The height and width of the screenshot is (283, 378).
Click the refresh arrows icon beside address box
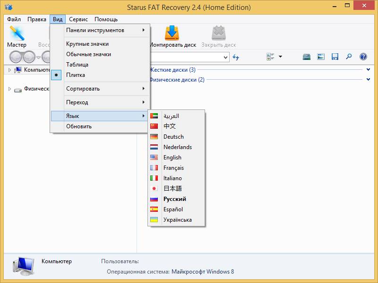[236, 57]
